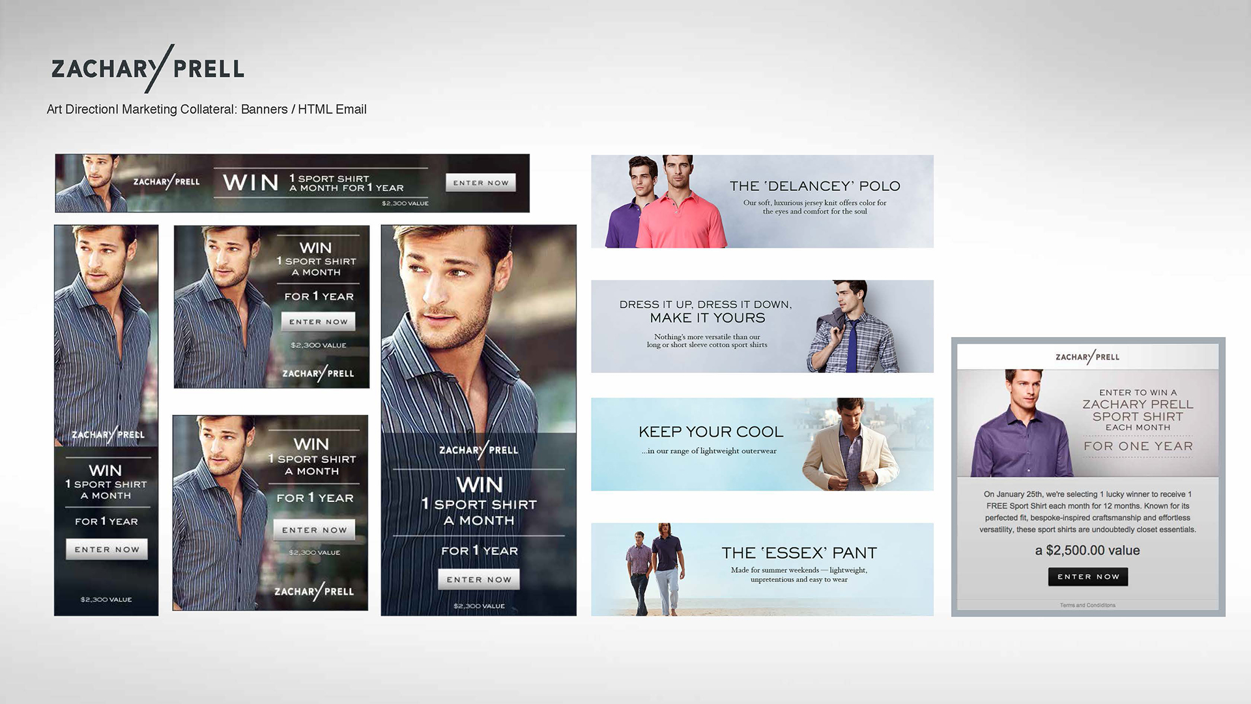Click The 'Essex' Pant banner

[x=799, y=553]
